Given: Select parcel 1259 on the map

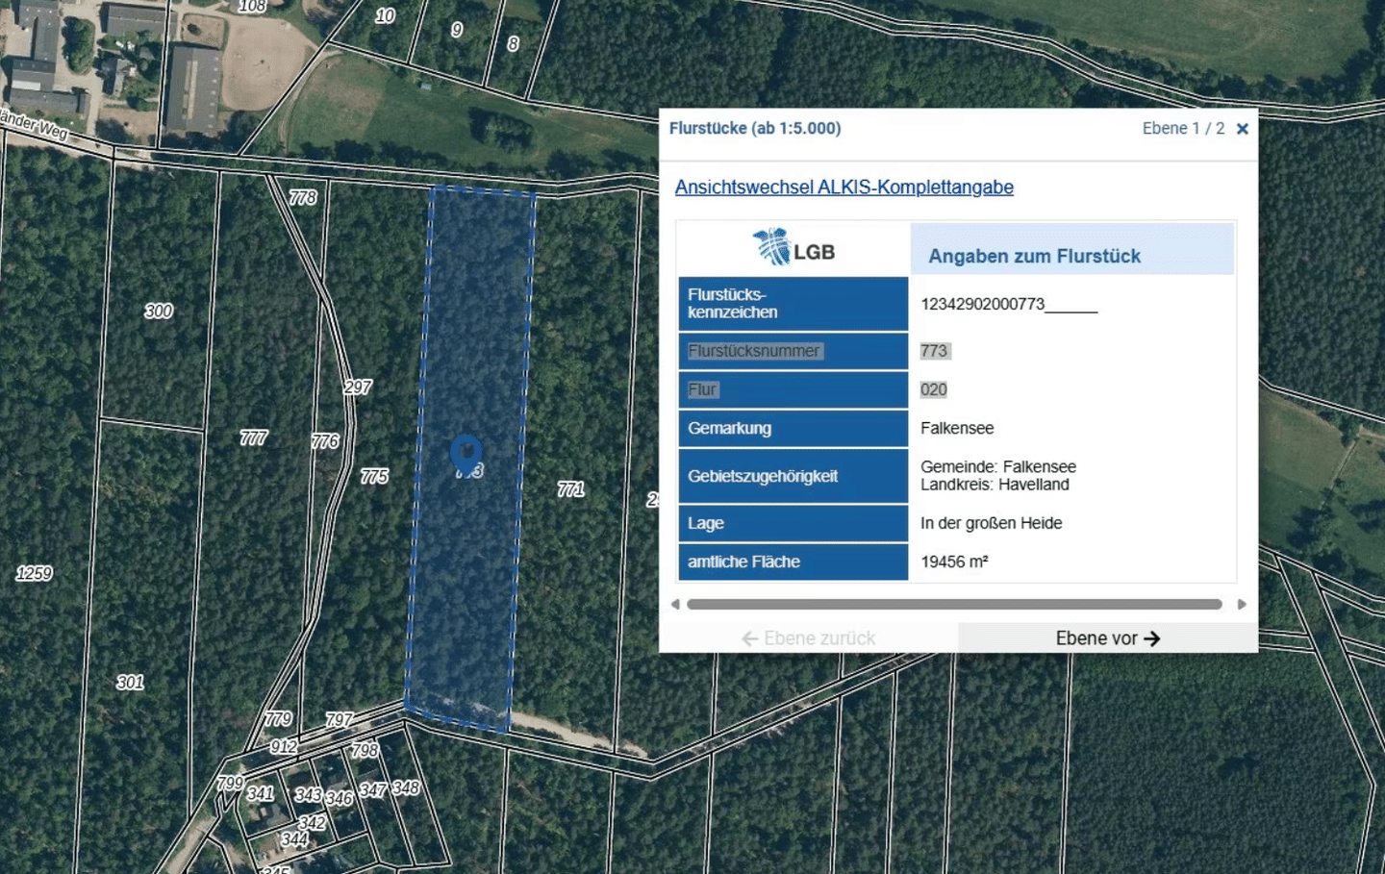Looking at the screenshot, I should tap(34, 573).
